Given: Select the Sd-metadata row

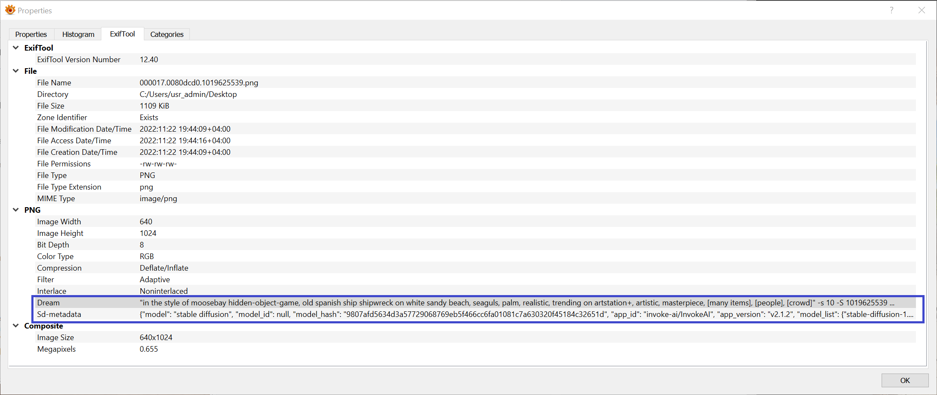Looking at the screenshot, I should coord(475,314).
